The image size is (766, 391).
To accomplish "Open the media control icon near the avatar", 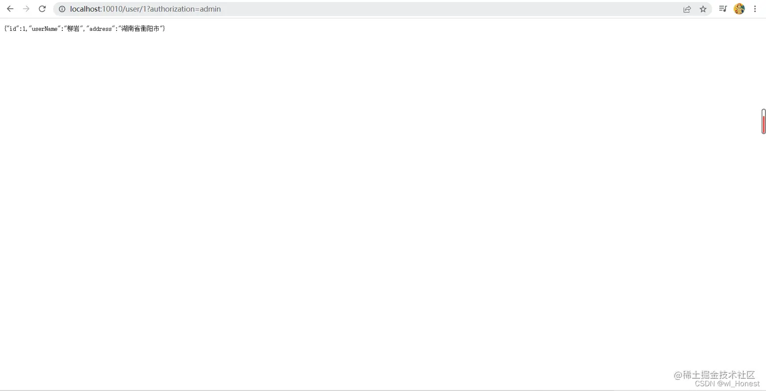I will click(723, 9).
